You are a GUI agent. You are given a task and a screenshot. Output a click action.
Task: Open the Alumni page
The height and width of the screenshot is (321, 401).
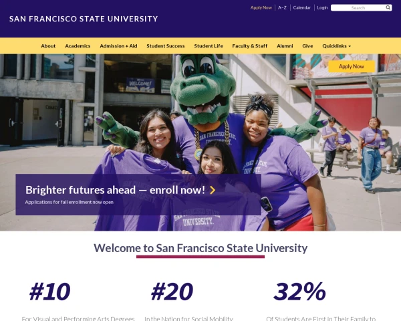[x=285, y=45]
